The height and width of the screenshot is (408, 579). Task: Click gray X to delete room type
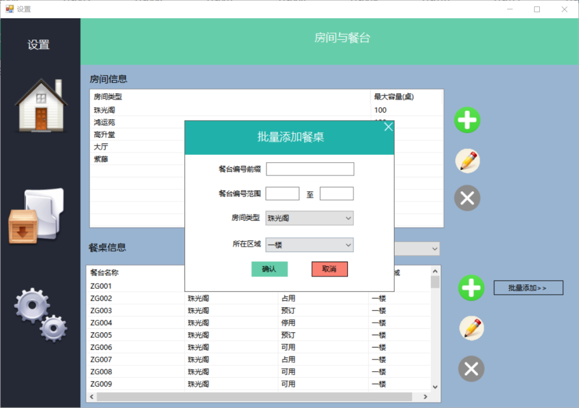467,198
